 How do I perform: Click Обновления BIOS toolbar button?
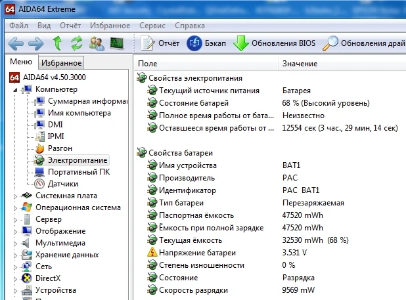[x=274, y=43]
